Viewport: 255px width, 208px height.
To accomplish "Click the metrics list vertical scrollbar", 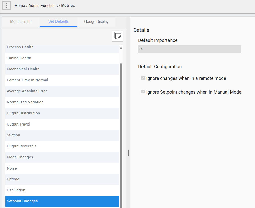I will coord(121,135).
